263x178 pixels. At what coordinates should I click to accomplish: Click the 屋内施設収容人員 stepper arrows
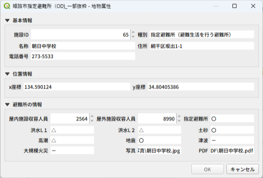[x=91, y=119]
